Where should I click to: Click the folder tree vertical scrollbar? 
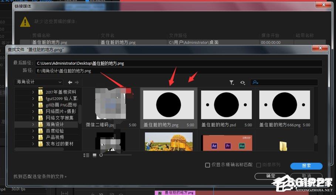[80, 114]
